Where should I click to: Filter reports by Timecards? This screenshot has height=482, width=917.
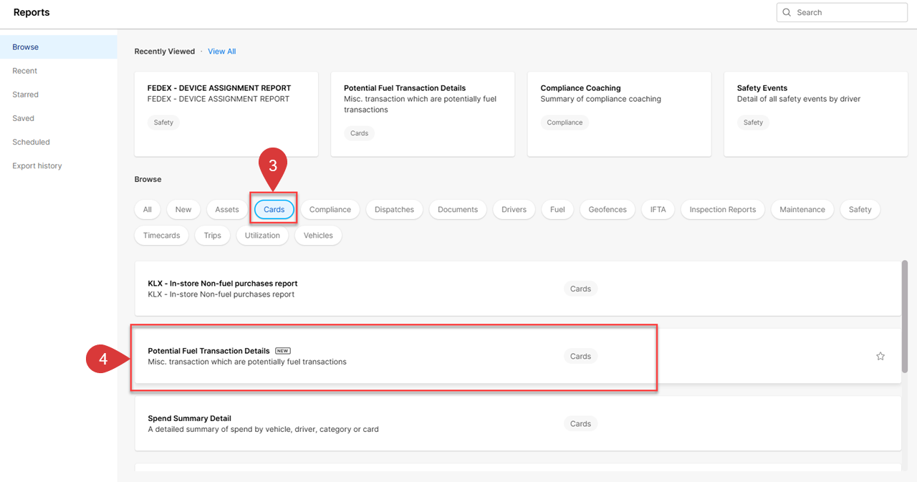tap(161, 236)
